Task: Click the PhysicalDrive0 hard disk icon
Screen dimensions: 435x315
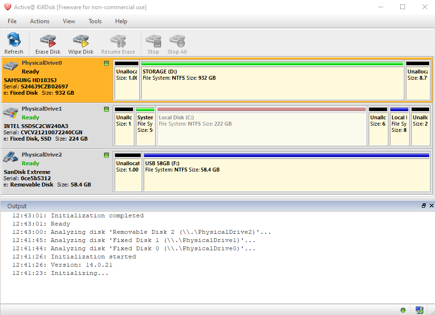Action: tap(11, 66)
